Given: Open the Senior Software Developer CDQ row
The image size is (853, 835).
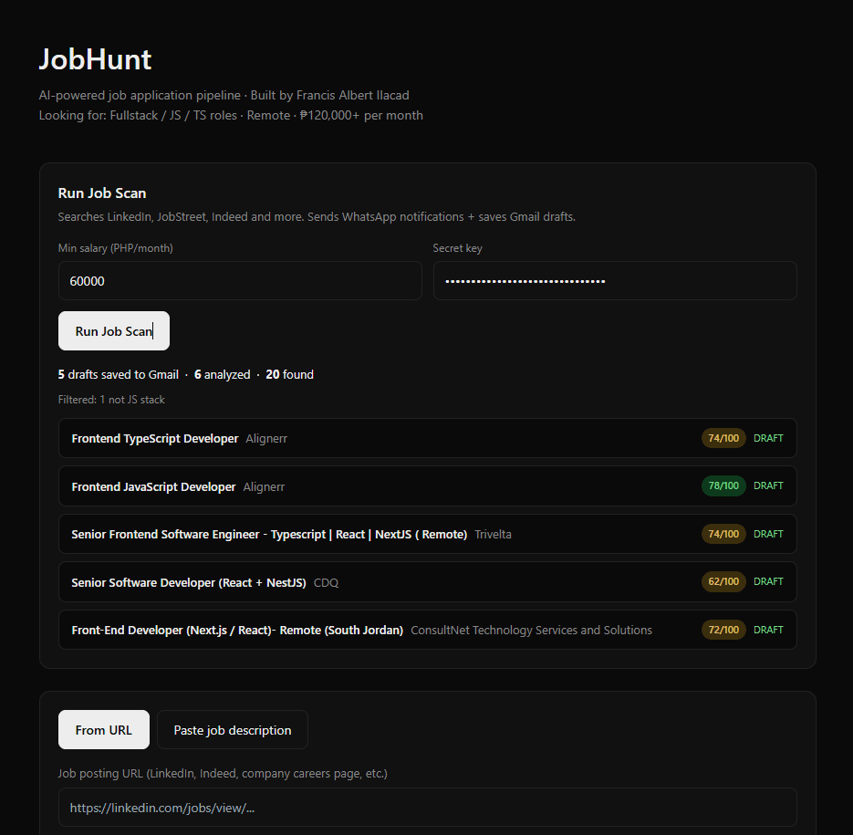Looking at the screenshot, I should point(428,582).
